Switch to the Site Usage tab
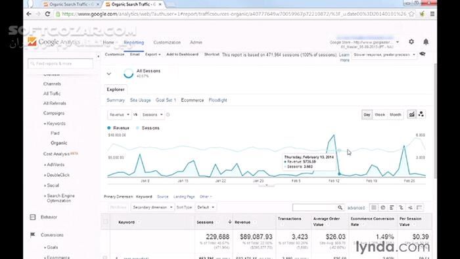This screenshot has width=460, height=259. coord(140,100)
